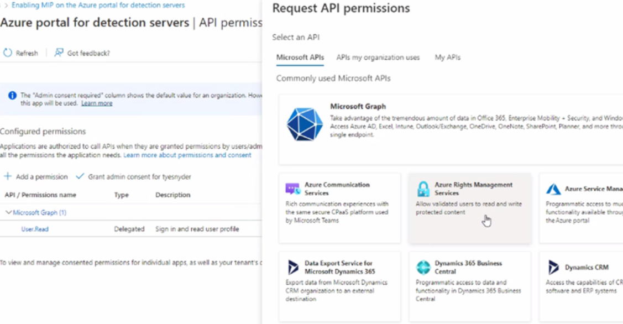Click Rich communication experiences description text
623x324 pixels.
click(337, 212)
